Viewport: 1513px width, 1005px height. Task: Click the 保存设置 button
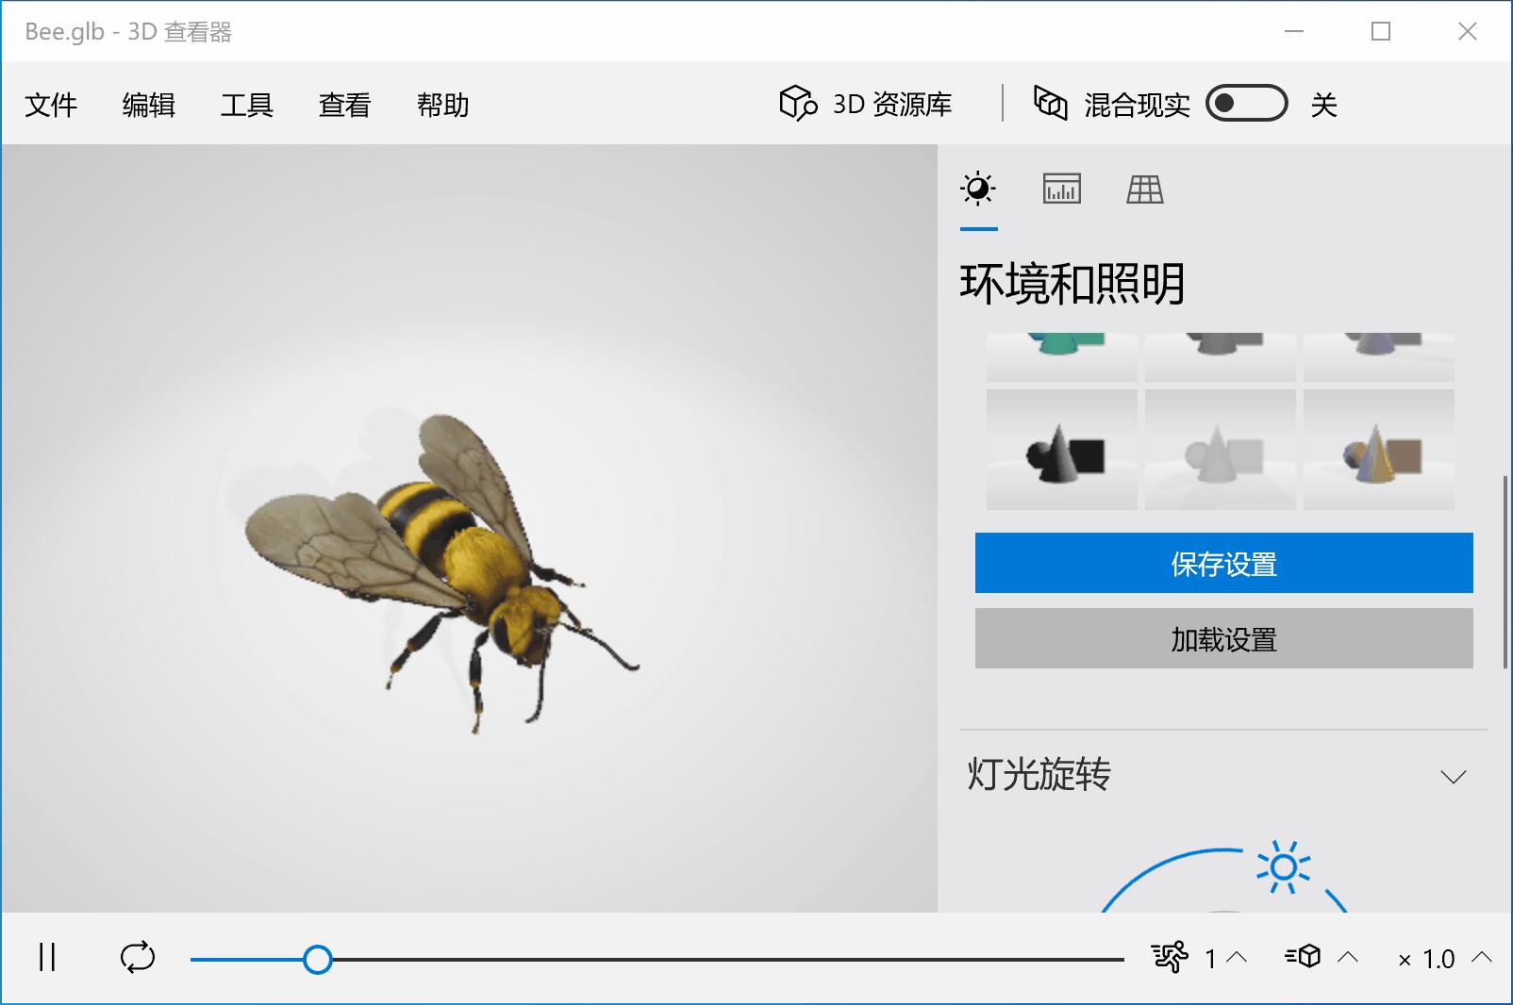tap(1222, 563)
